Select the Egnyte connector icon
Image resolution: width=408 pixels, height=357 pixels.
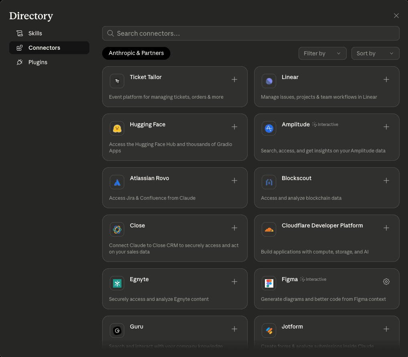click(x=117, y=283)
